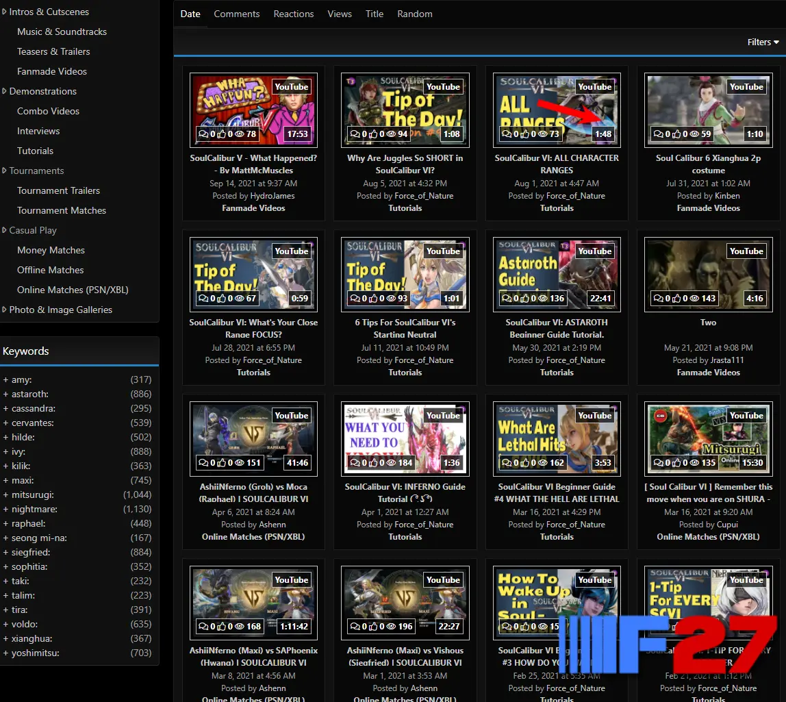The width and height of the screenshot is (786, 702).
Task: Sort videos by Comments tab
Action: [x=237, y=14]
